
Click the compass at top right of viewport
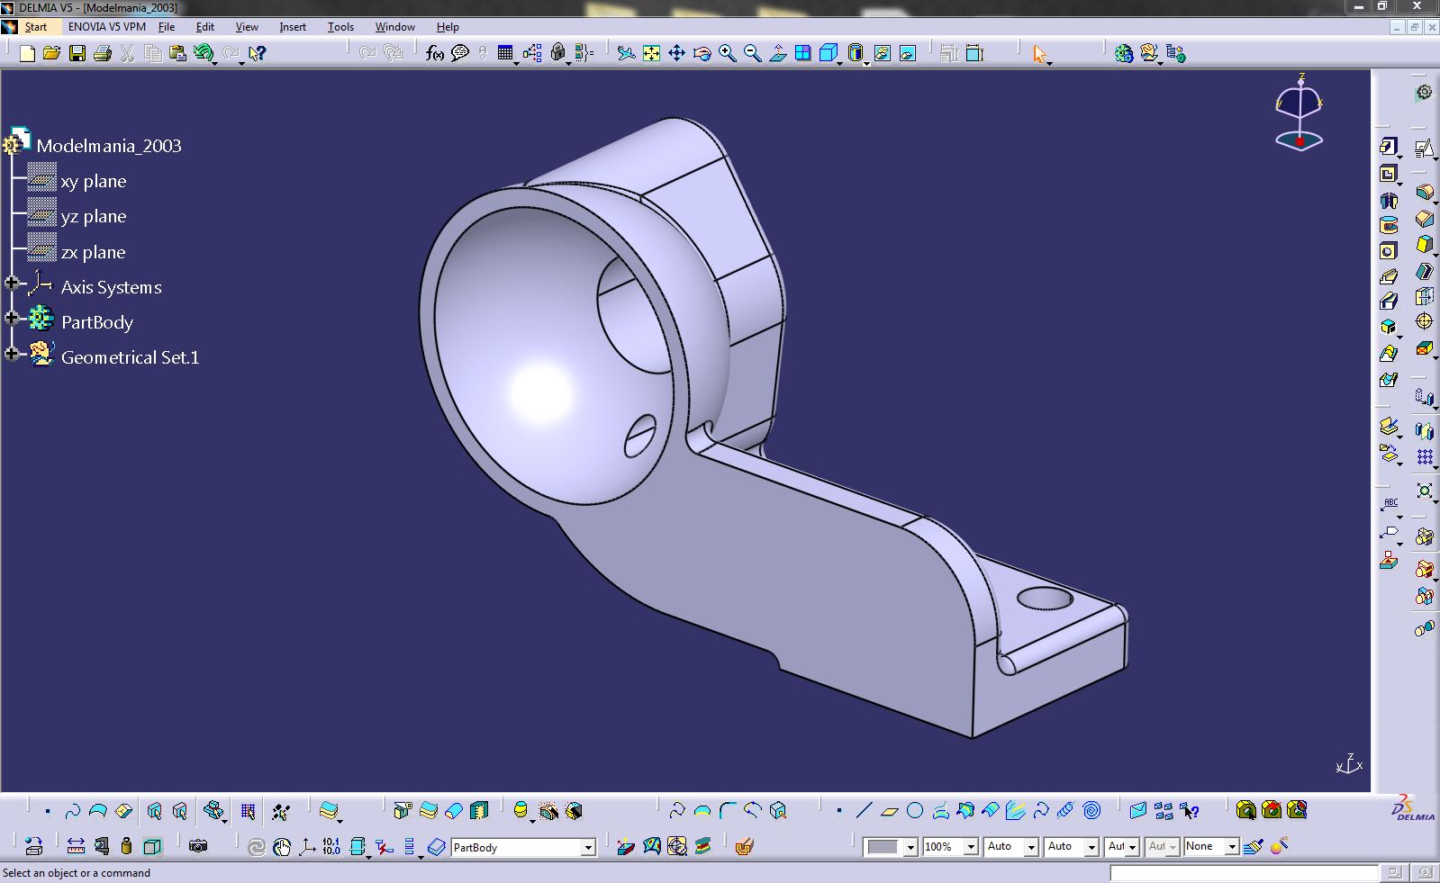[1300, 113]
